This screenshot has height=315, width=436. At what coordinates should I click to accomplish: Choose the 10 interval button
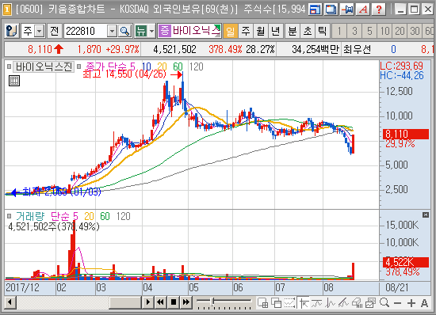[384, 31]
